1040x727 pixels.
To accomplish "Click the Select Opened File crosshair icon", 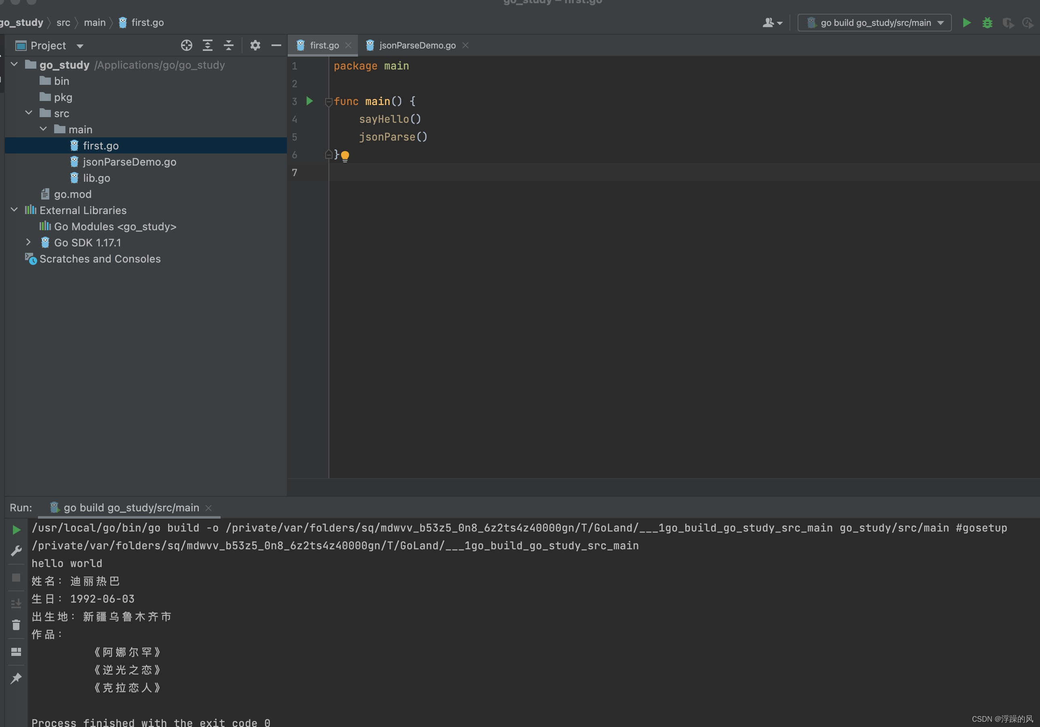I will pyautogui.click(x=186, y=45).
